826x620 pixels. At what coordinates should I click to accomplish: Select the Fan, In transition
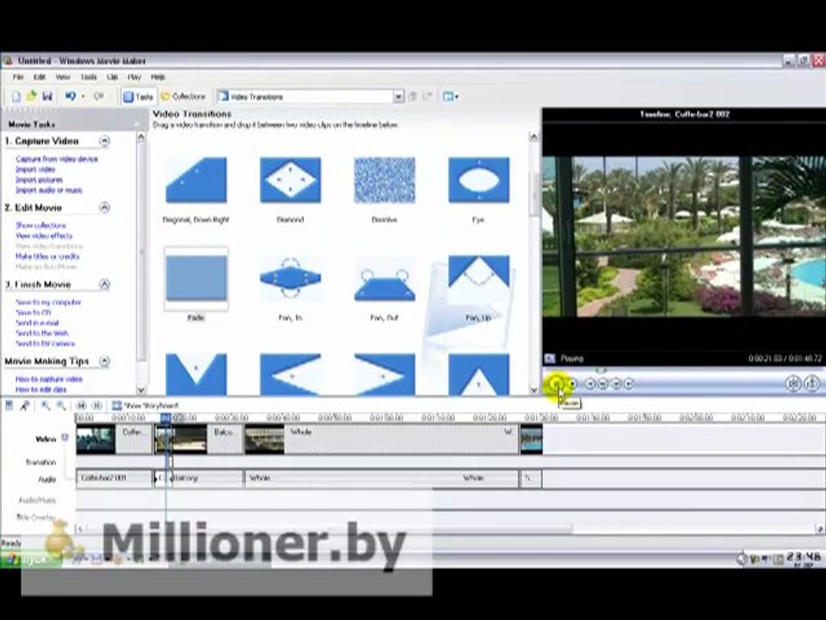pos(290,278)
